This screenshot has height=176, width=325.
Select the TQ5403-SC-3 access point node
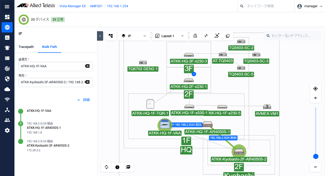pos(256,55)
